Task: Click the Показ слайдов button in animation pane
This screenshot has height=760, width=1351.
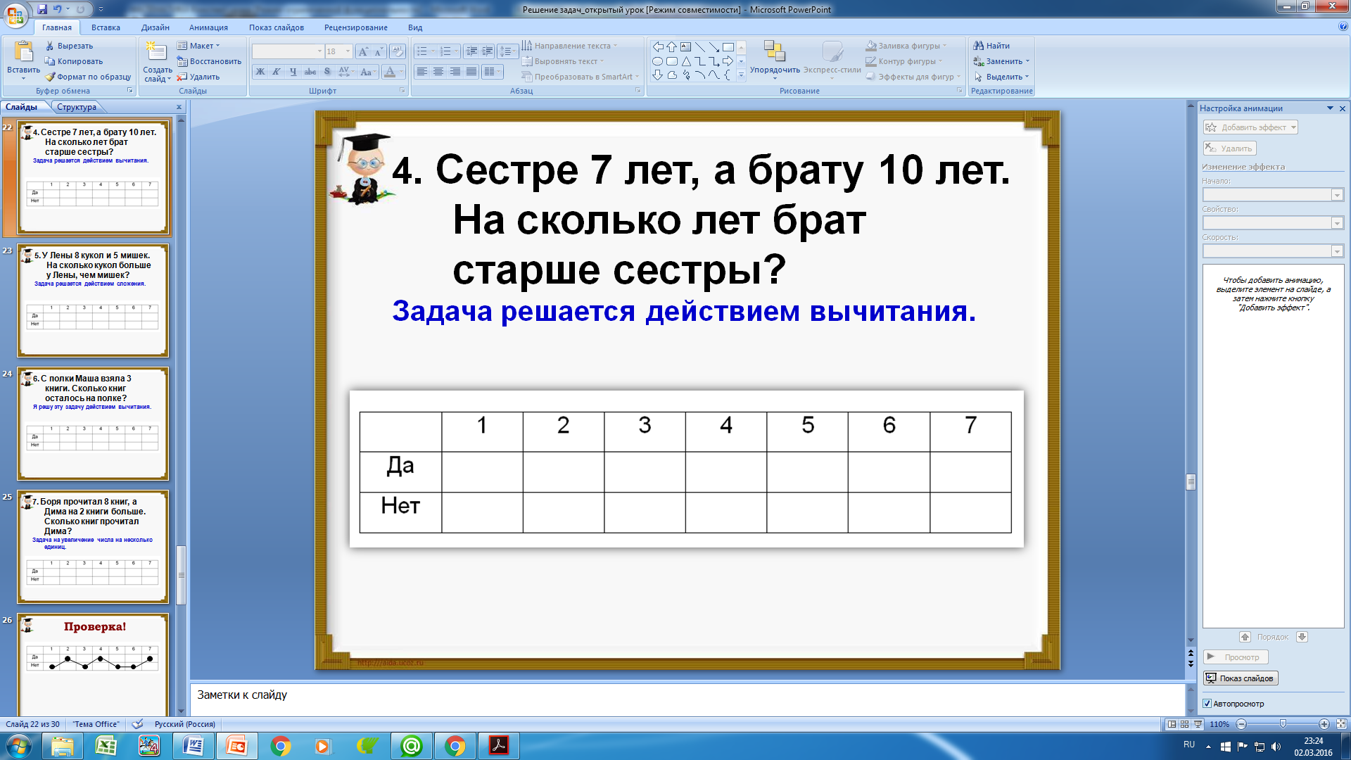Action: pyautogui.click(x=1240, y=678)
